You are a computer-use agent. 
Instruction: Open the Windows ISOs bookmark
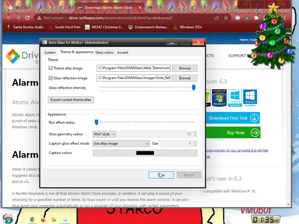point(187,27)
